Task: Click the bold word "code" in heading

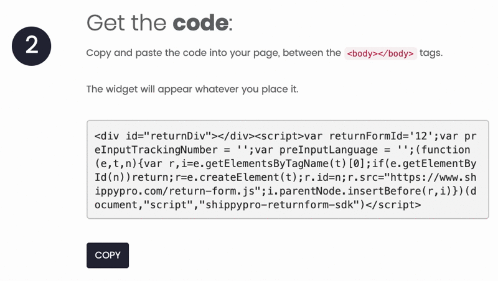Action: pyautogui.click(x=200, y=23)
